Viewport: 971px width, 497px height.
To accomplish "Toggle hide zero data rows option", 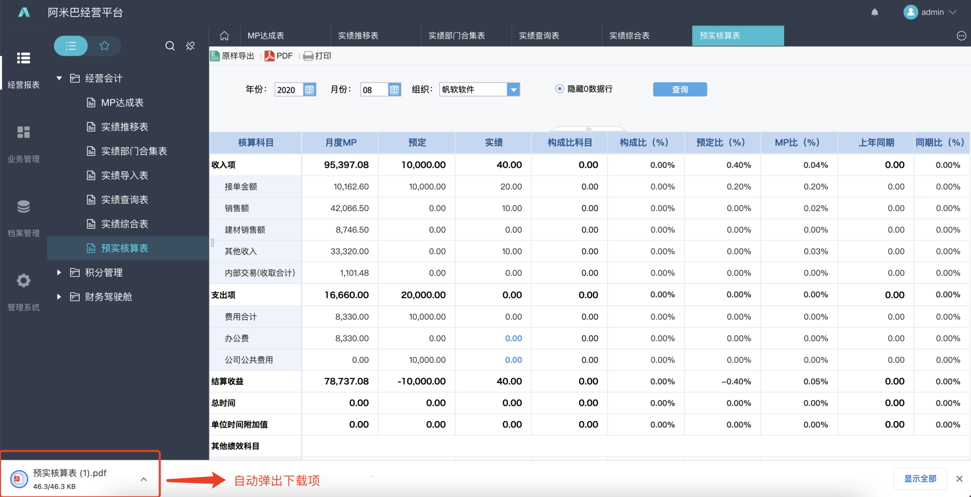I will 559,89.
